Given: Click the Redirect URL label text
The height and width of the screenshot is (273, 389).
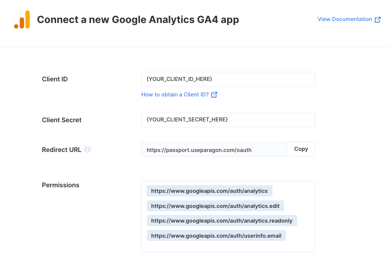Looking at the screenshot, I should click(x=61, y=150).
